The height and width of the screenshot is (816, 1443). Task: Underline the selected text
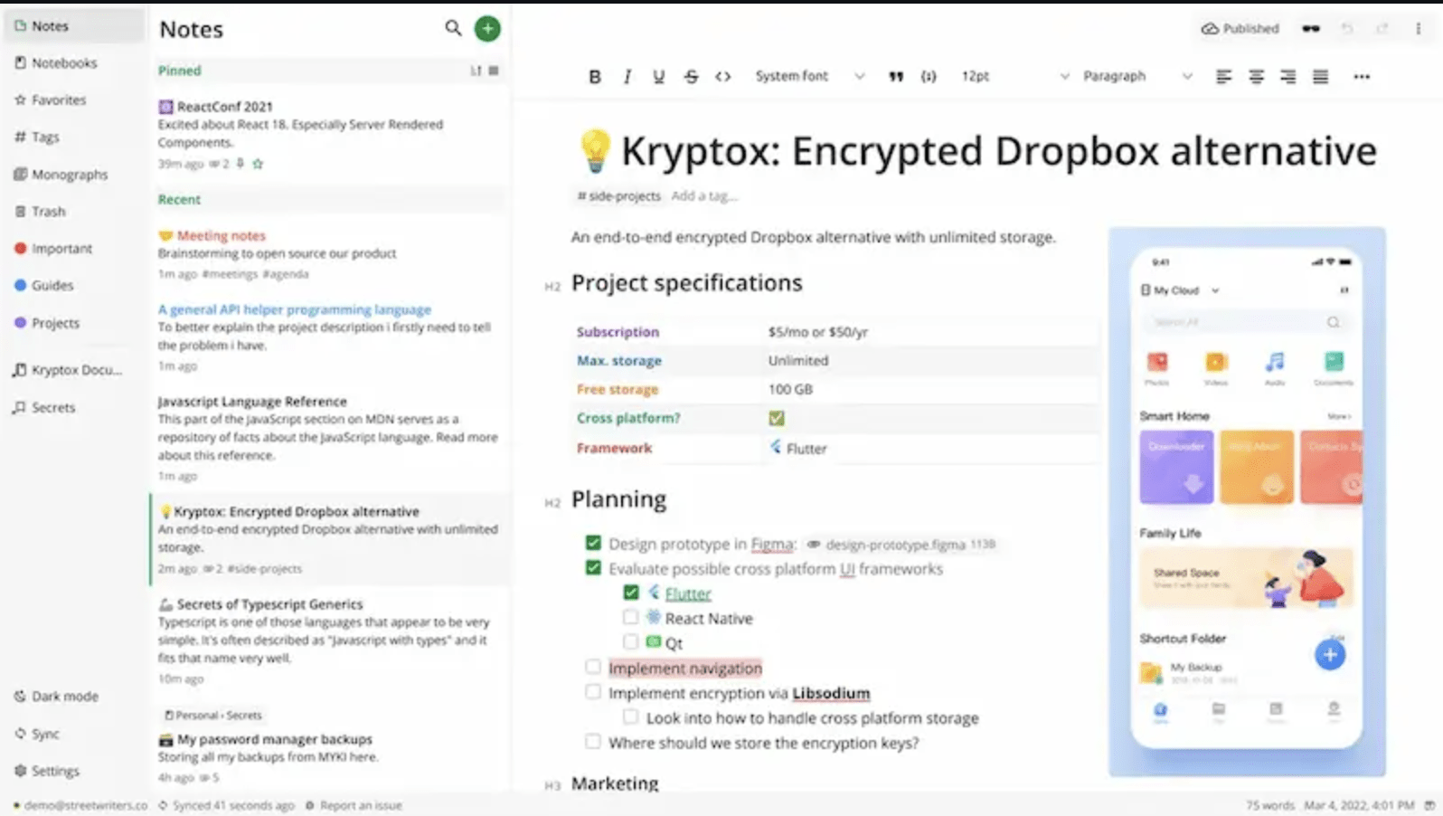click(658, 77)
